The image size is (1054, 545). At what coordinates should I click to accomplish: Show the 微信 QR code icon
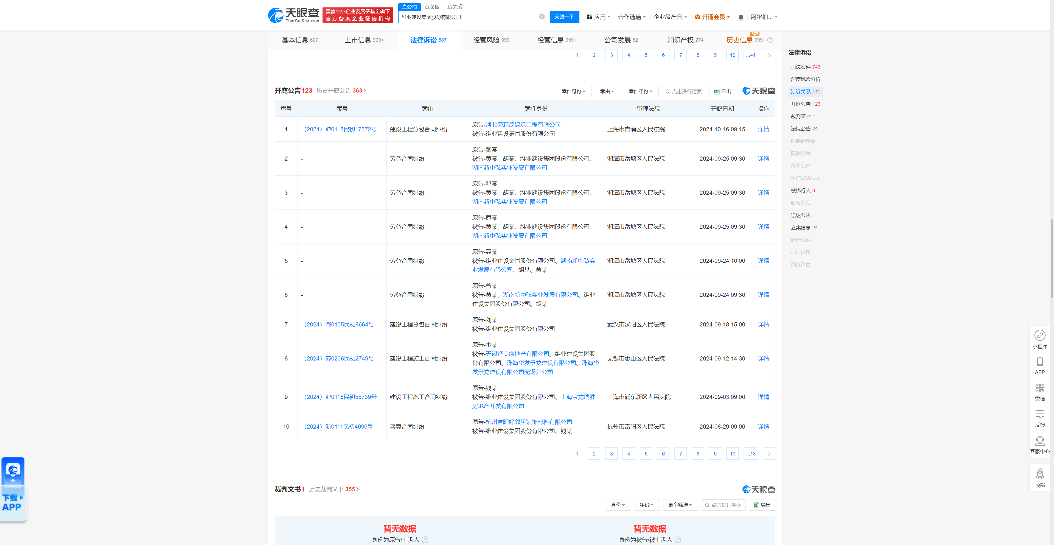click(1040, 392)
